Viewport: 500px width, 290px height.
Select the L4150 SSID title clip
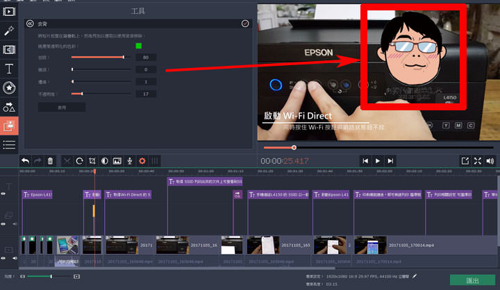(x=278, y=194)
